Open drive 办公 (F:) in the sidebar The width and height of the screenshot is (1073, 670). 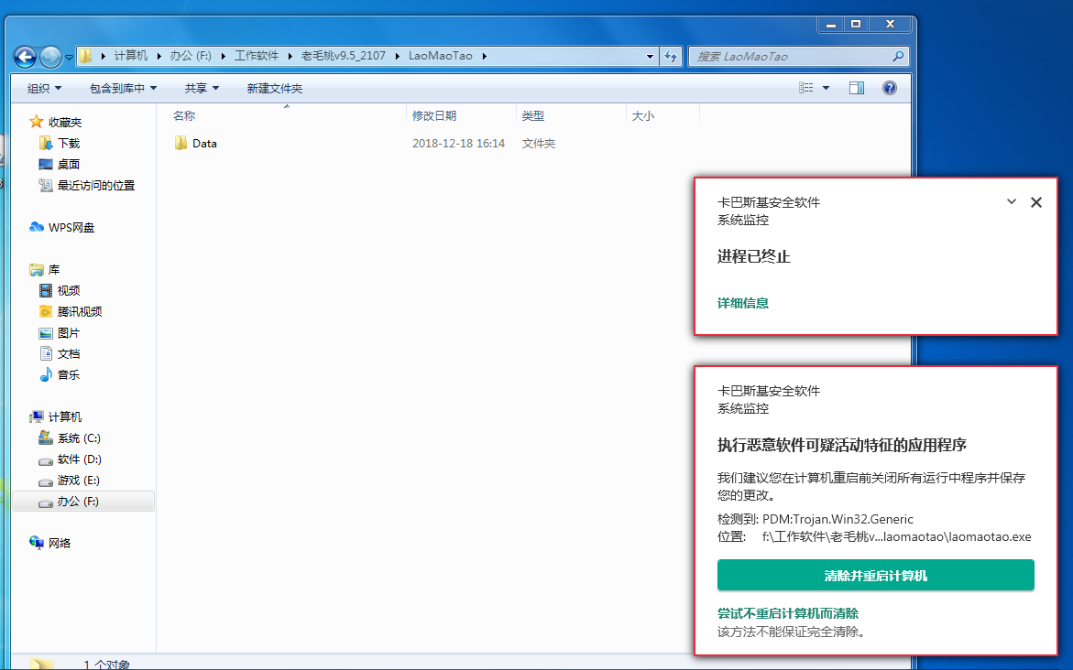(x=83, y=502)
